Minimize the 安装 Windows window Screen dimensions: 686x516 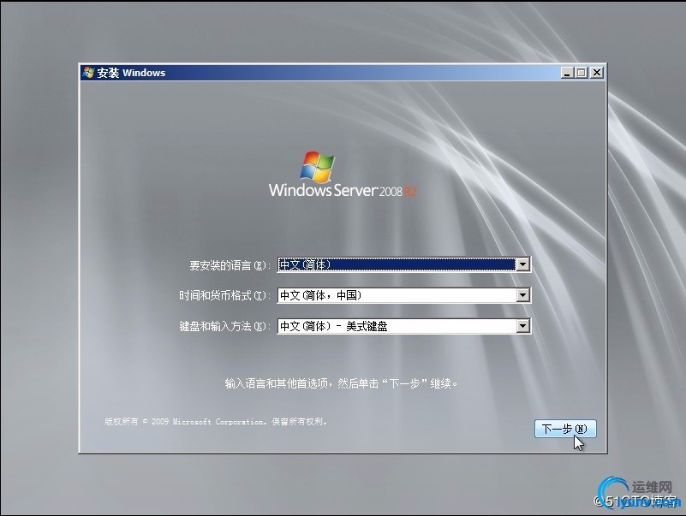click(x=568, y=73)
